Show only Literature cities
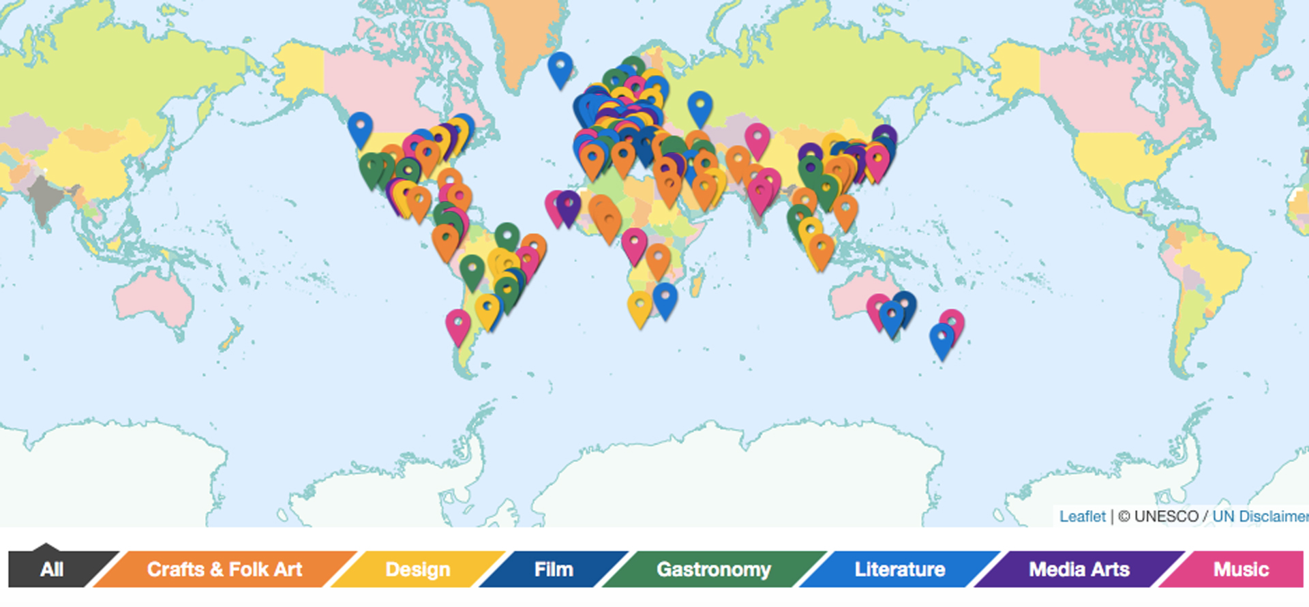The width and height of the screenshot is (1309, 607). 900,569
